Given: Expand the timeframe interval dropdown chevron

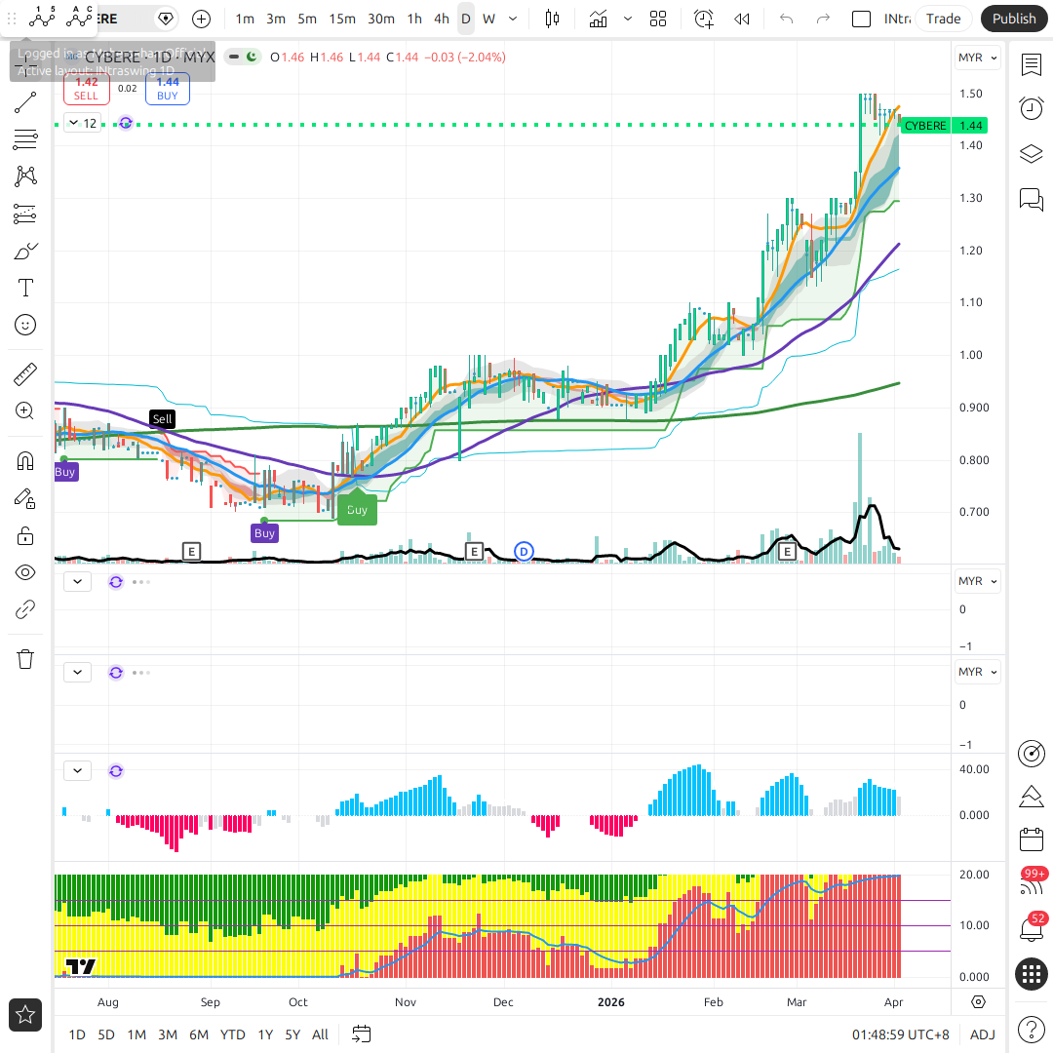Looking at the screenshot, I should pyautogui.click(x=514, y=19).
